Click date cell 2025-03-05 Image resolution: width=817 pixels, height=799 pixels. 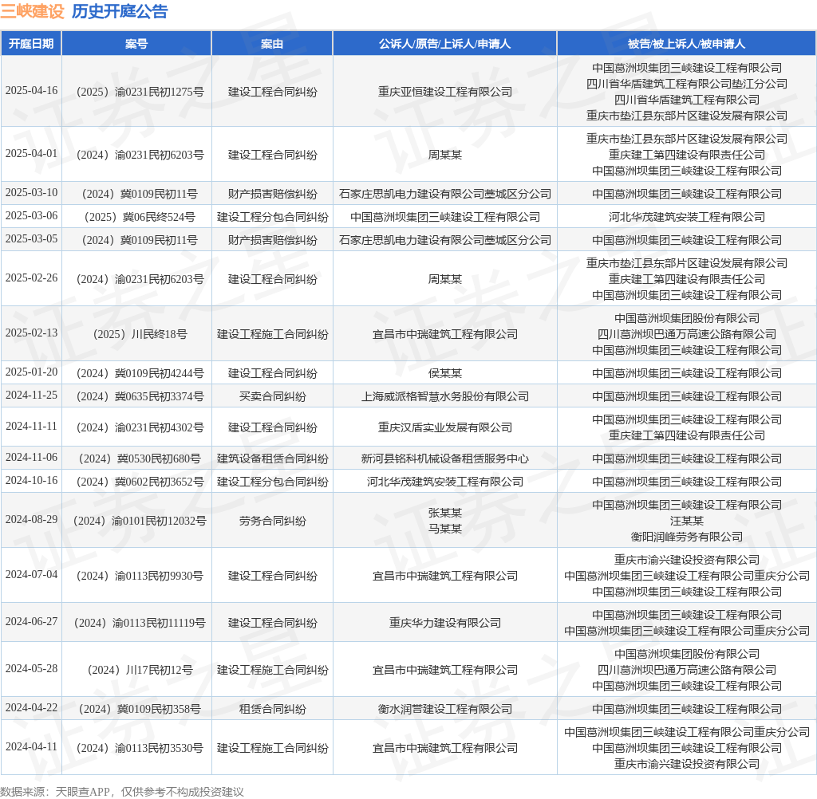coord(31,239)
